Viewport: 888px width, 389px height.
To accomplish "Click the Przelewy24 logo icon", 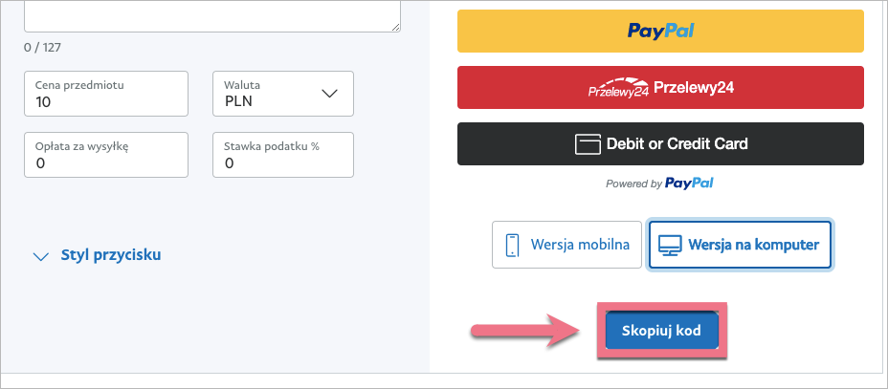I will tap(618, 89).
